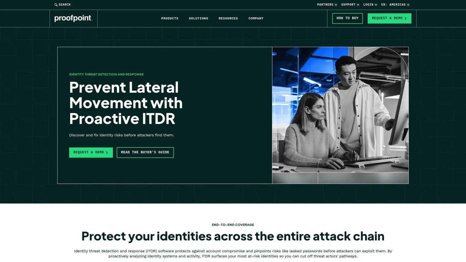
Task: Click the hero photo of two coworkers
Action: coord(340,115)
